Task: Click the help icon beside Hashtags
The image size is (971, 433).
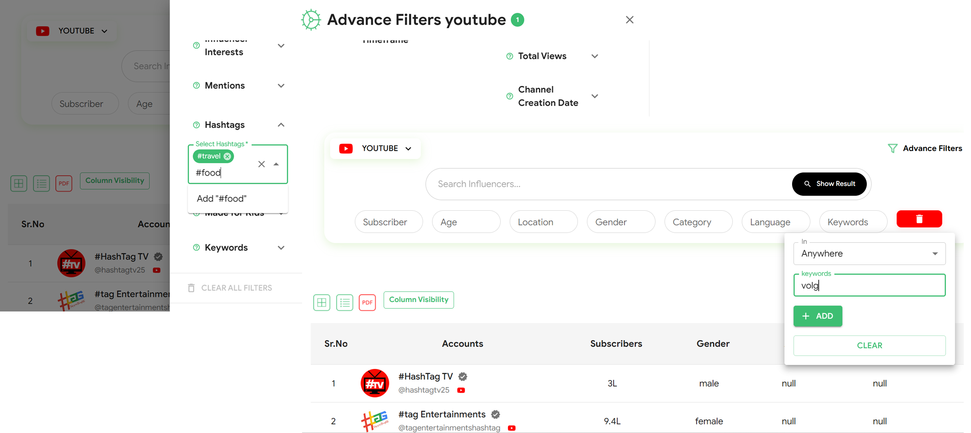Action: pos(196,125)
